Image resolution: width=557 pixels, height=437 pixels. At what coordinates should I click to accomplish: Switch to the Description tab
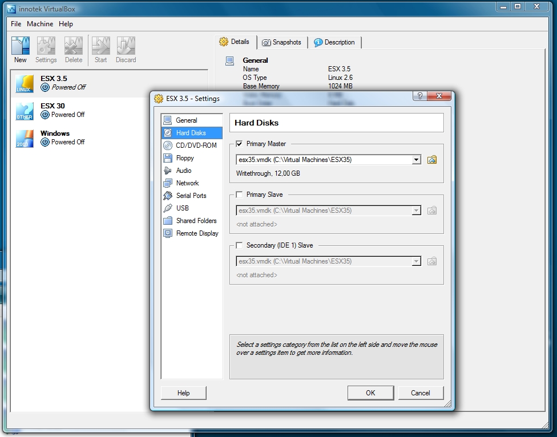point(334,42)
